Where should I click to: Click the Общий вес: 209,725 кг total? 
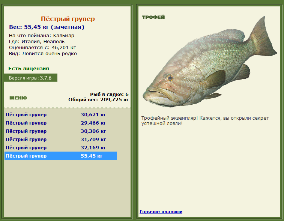click(x=99, y=100)
